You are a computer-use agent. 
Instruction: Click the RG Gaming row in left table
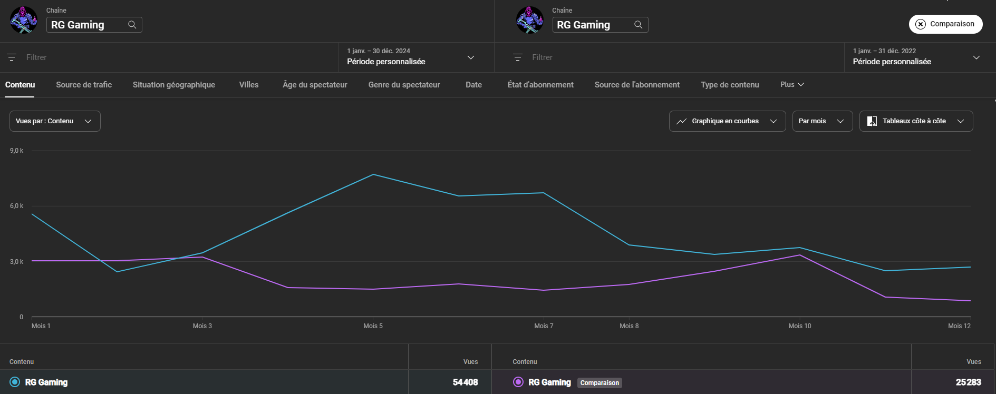click(x=245, y=382)
